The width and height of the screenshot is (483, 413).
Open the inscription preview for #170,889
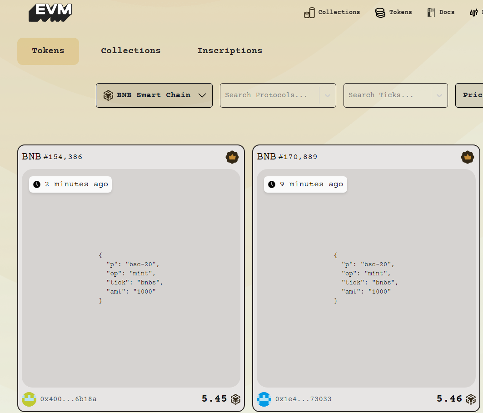click(366, 278)
